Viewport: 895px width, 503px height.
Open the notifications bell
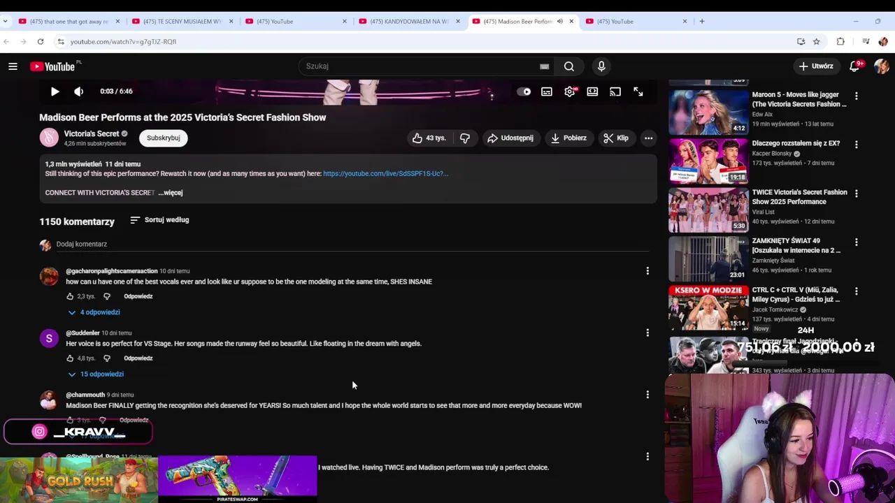(854, 66)
